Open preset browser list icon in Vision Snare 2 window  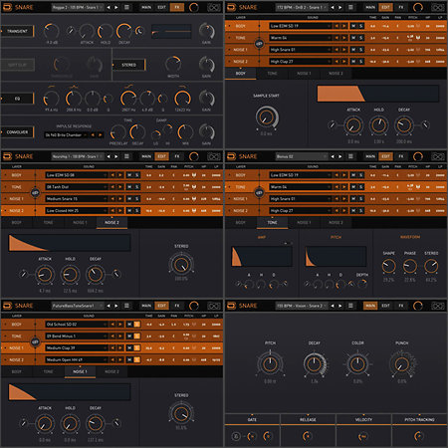click(350, 306)
